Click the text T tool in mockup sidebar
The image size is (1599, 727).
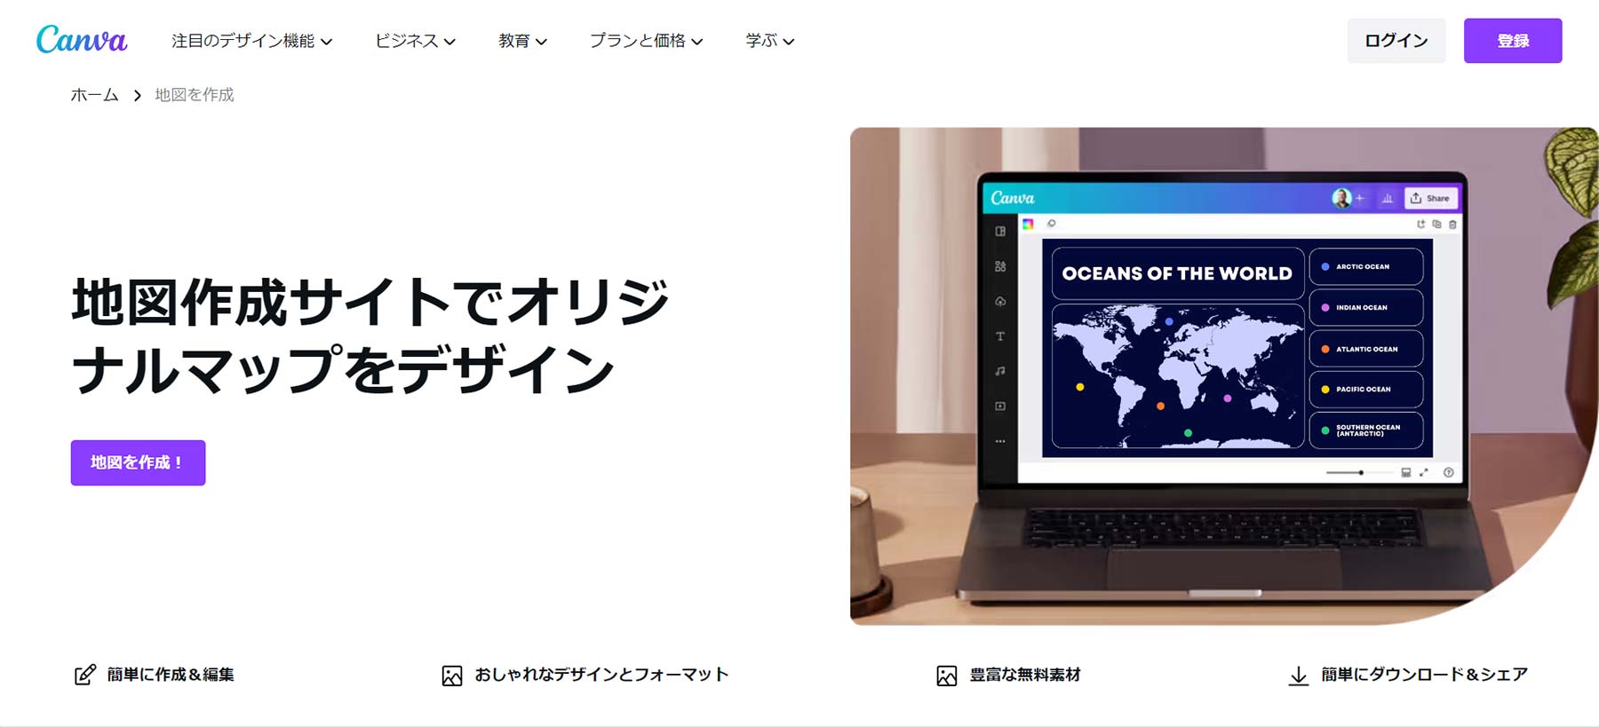1000,336
